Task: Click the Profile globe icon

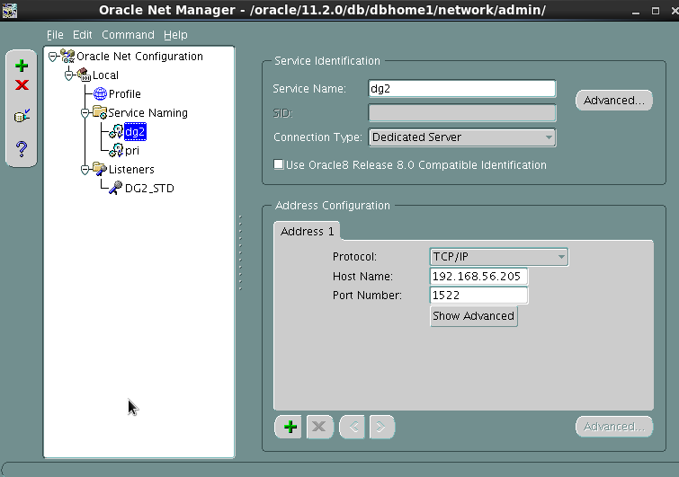Action: pyautogui.click(x=100, y=93)
